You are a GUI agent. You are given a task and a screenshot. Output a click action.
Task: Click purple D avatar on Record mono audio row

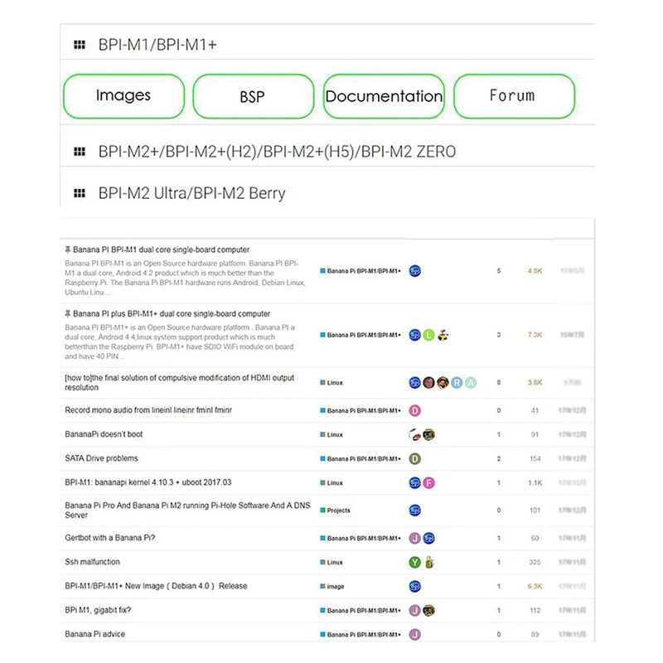tap(415, 410)
